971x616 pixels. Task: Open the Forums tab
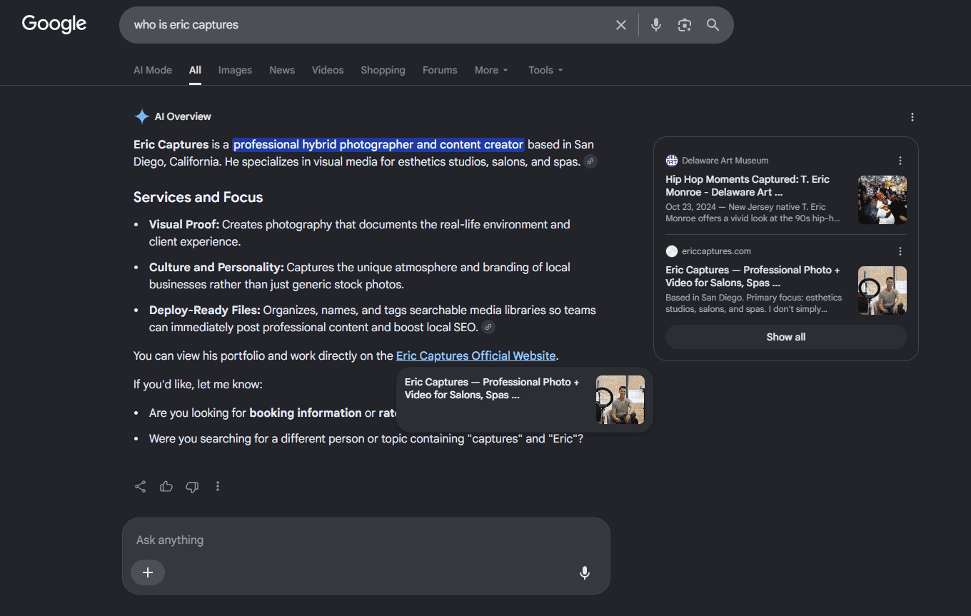(x=440, y=70)
